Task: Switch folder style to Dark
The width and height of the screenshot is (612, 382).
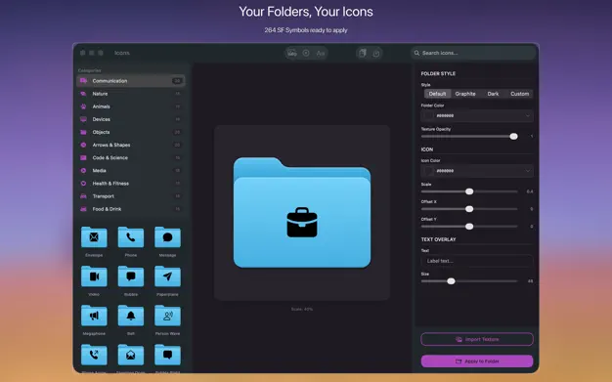Action: click(493, 94)
